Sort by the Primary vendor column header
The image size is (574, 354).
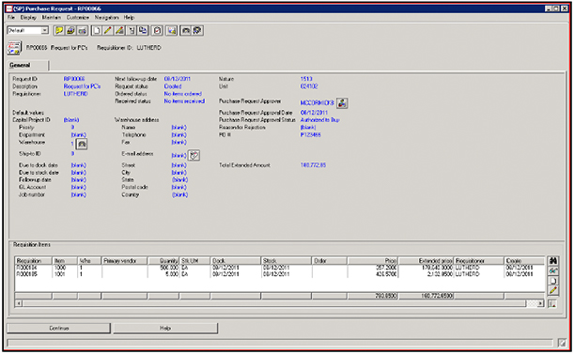(124, 261)
